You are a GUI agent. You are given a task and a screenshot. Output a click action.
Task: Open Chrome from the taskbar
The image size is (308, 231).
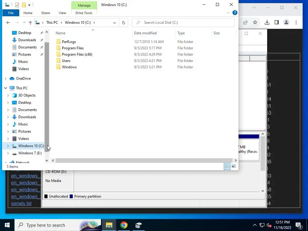coord(124,225)
